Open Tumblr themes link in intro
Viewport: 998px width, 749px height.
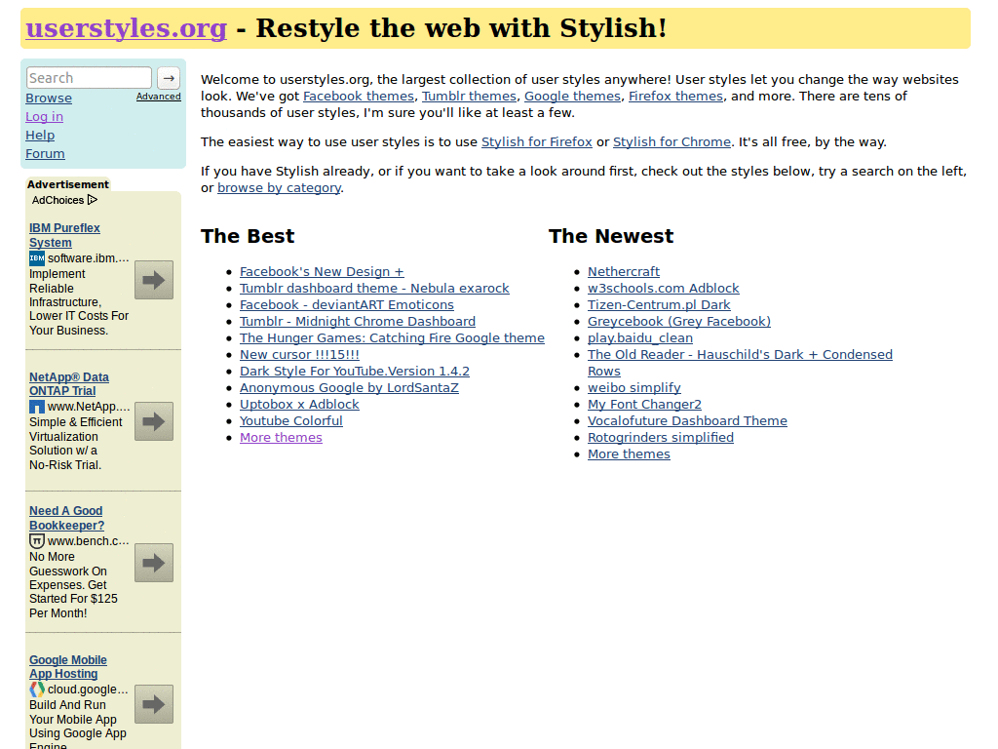469,97
